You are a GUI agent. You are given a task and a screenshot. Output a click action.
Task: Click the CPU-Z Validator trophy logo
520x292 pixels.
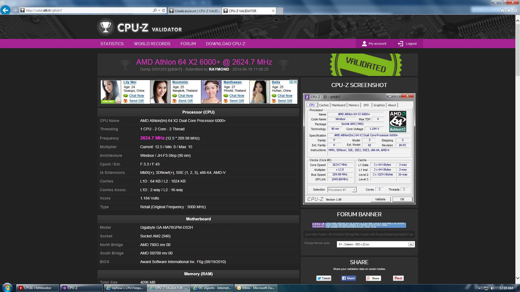point(106,27)
